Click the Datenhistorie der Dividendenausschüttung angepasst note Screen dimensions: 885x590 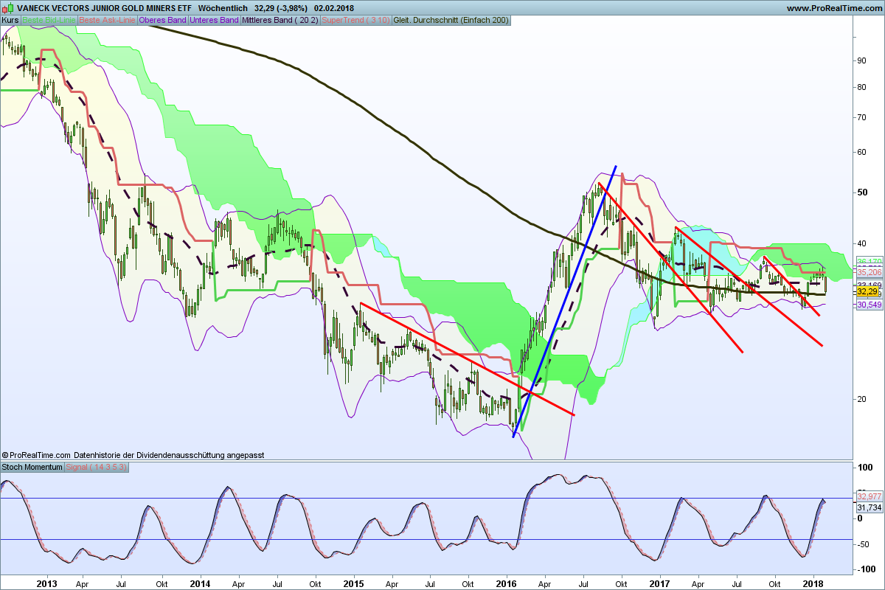click(169, 456)
